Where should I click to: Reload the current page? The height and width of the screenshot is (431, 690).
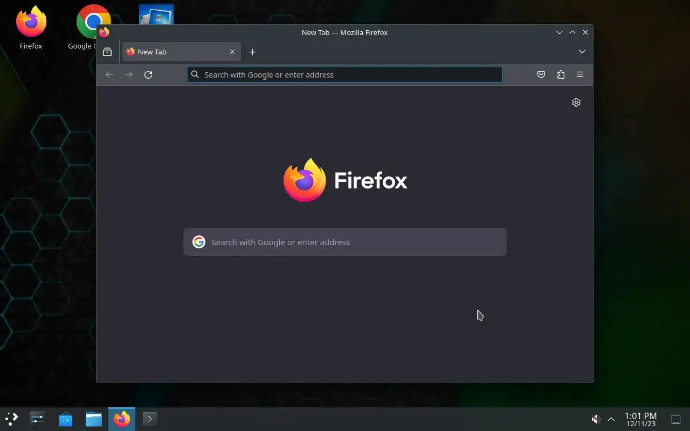pos(148,74)
